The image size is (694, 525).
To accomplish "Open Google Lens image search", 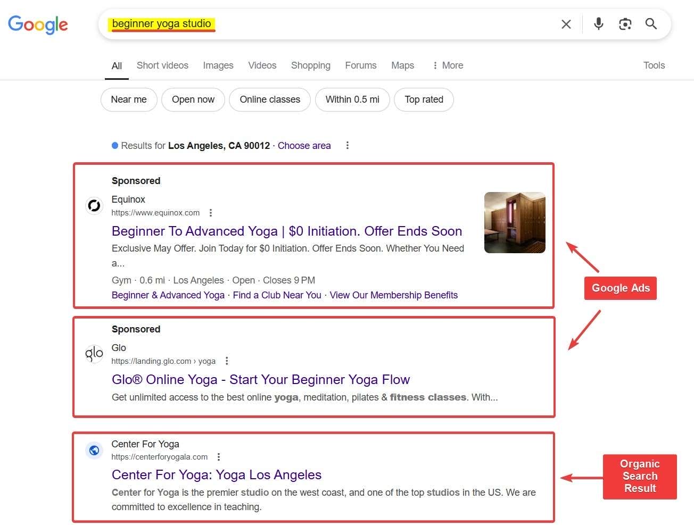I will click(x=625, y=24).
